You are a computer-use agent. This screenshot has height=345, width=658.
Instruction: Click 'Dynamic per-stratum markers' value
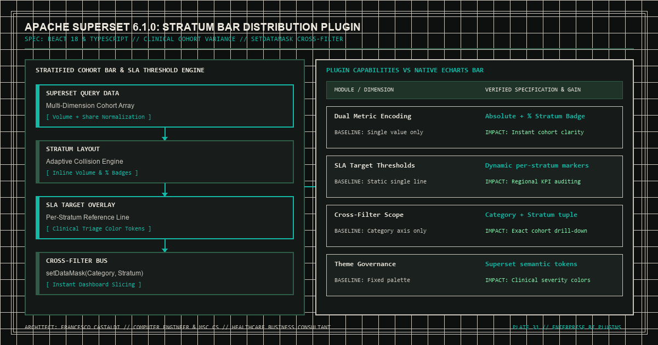tap(537, 165)
